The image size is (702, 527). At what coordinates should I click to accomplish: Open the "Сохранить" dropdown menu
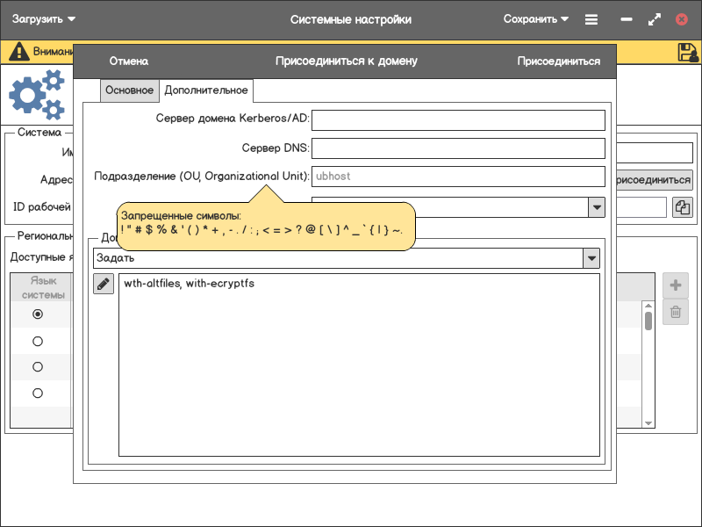535,19
